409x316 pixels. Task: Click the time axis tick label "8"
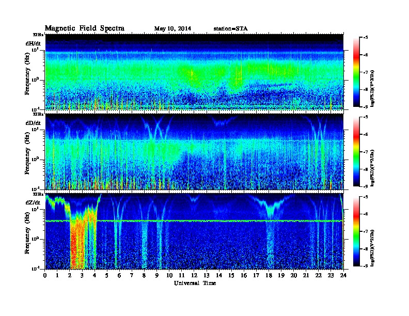(144, 276)
